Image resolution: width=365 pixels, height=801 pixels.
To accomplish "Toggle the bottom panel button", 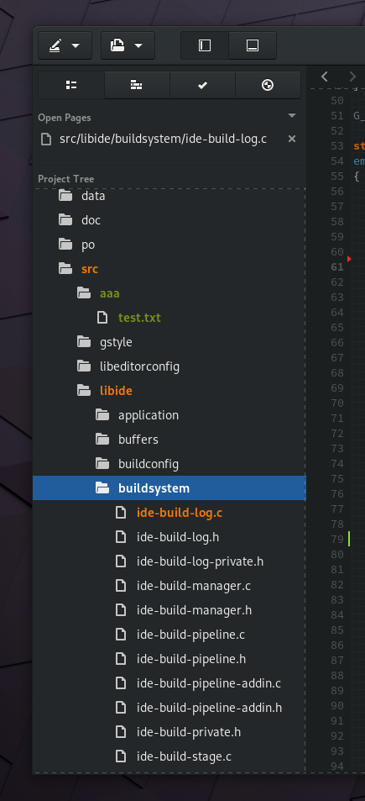I will pyautogui.click(x=253, y=45).
